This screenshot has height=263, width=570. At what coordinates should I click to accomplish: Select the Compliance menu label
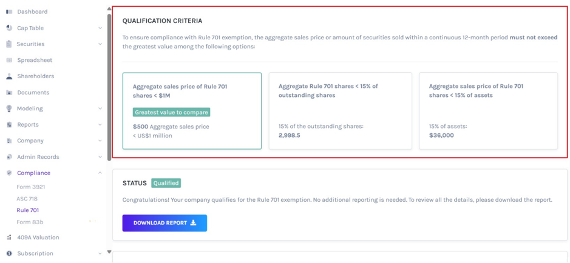pos(34,173)
